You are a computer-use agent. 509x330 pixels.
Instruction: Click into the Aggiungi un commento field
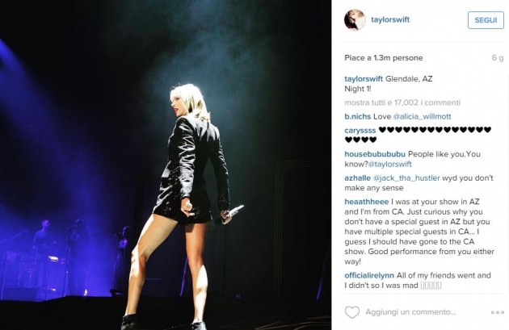(x=410, y=312)
